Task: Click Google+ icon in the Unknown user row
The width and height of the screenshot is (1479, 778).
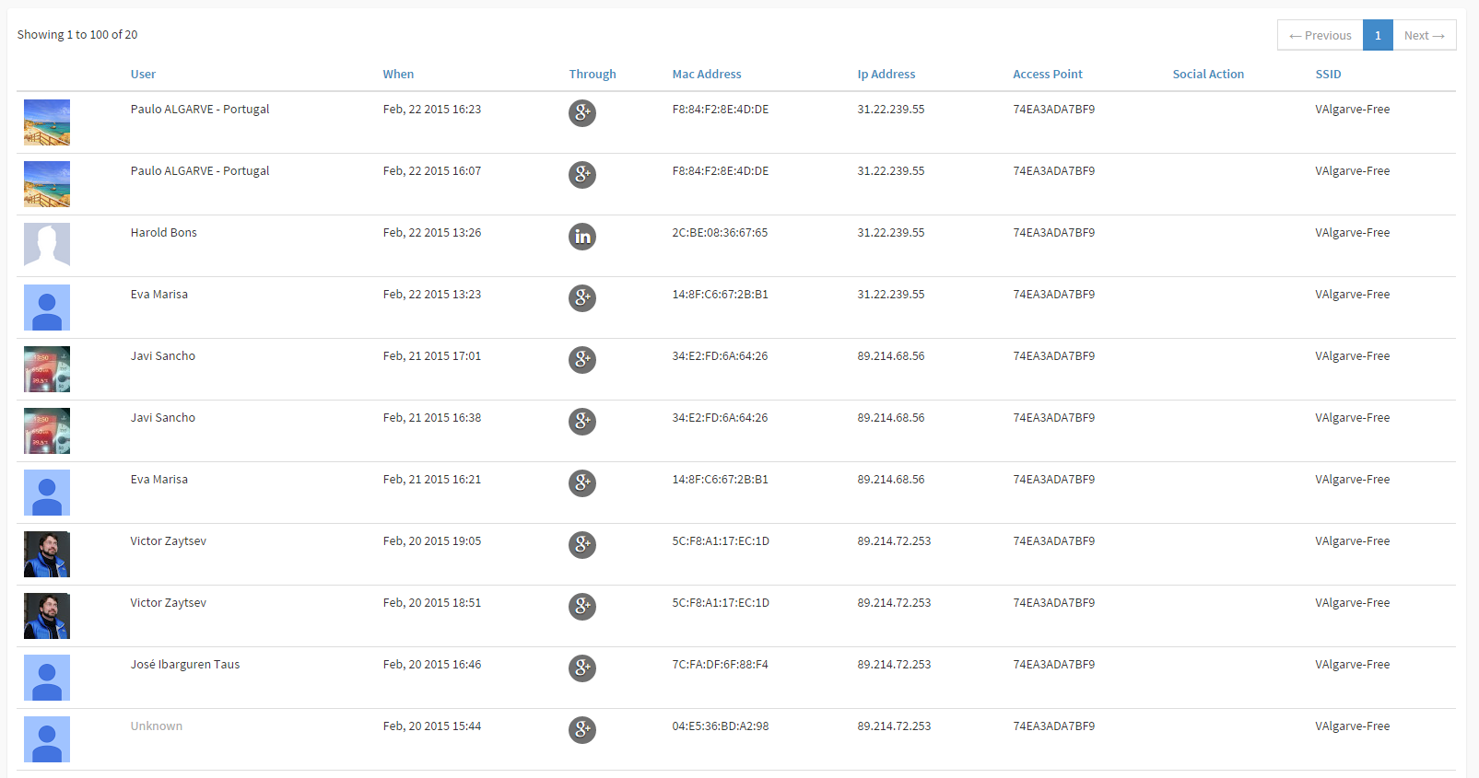Action: tap(582, 730)
